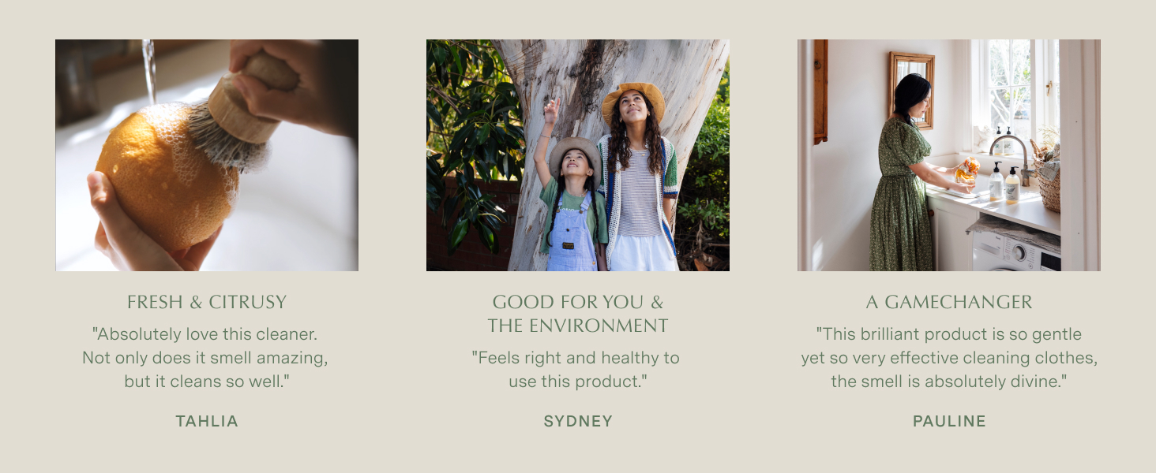
Task: Click the soap bottles beside the sink
Action: (1004, 184)
